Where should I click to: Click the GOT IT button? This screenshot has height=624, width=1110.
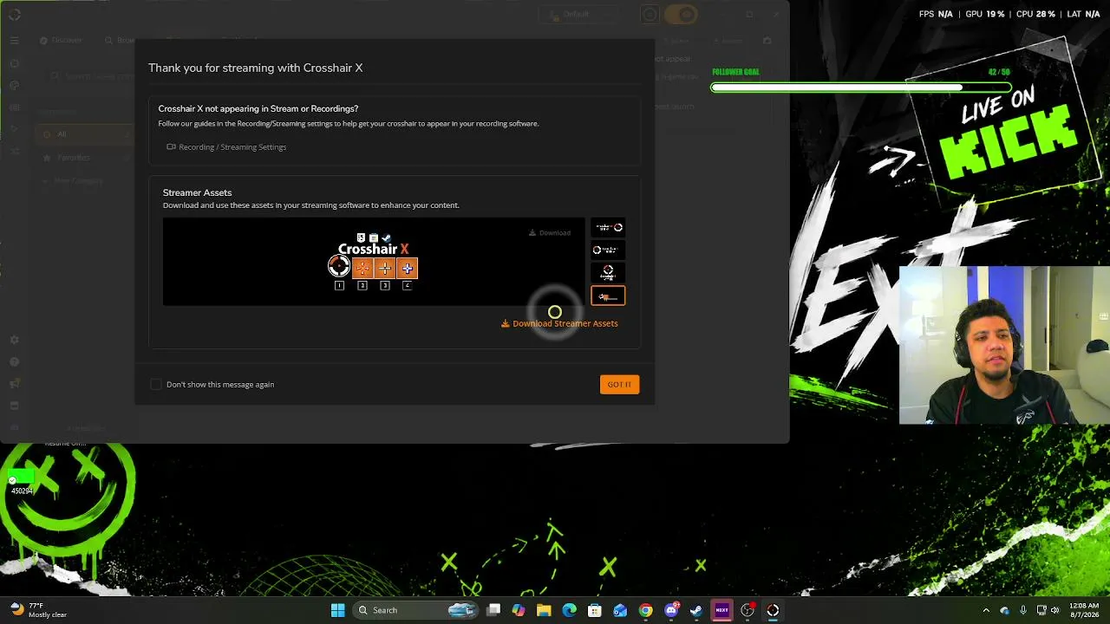coord(619,384)
